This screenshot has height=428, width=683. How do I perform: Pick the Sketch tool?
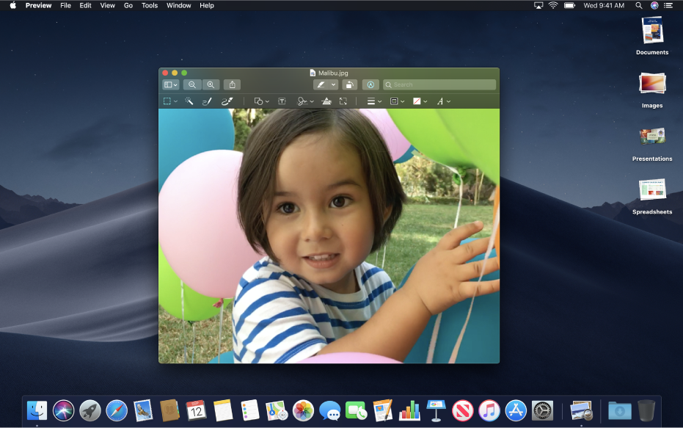coord(205,101)
